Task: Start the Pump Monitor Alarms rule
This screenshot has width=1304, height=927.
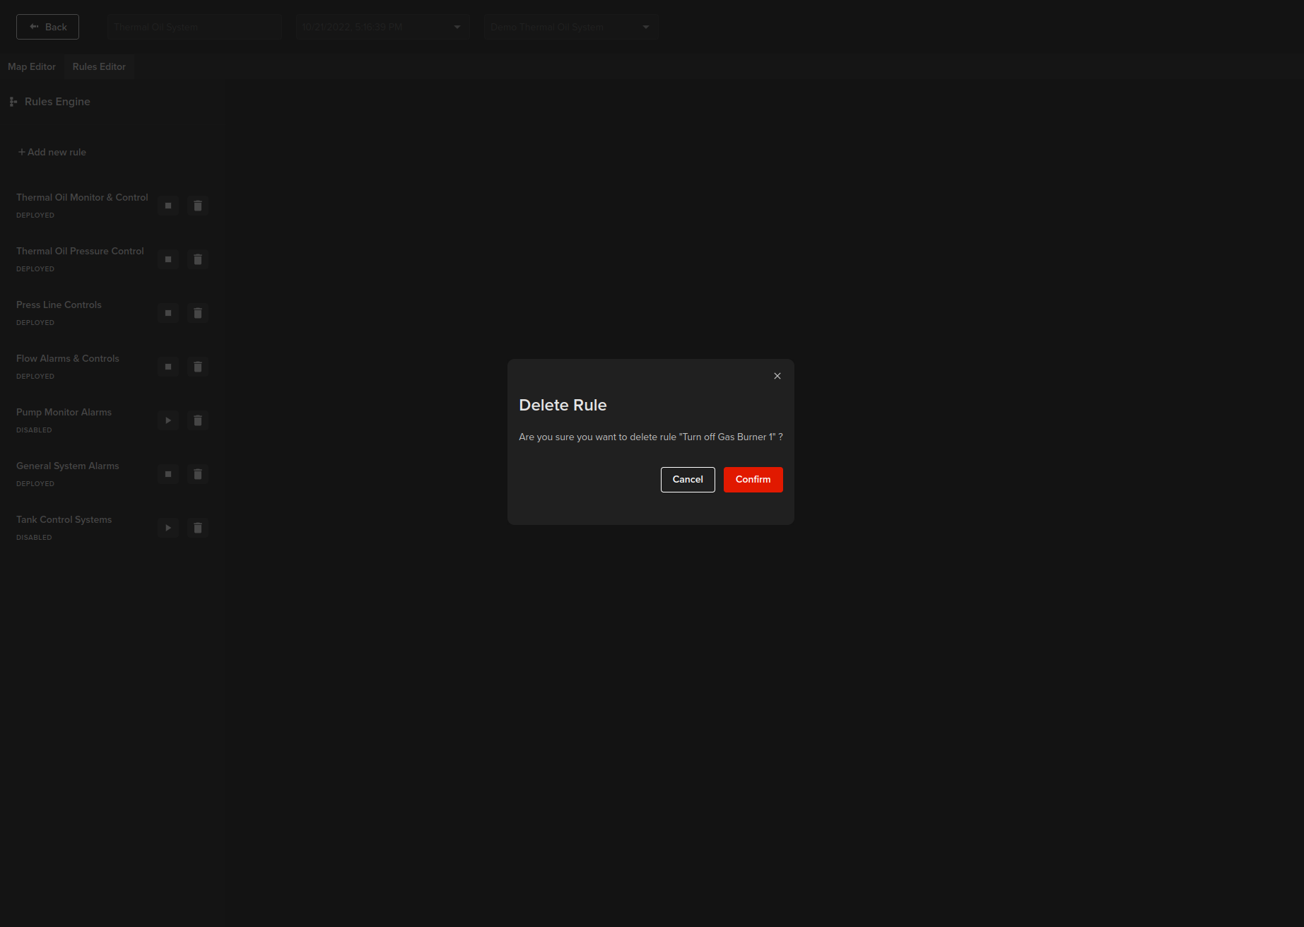Action: (x=168, y=420)
